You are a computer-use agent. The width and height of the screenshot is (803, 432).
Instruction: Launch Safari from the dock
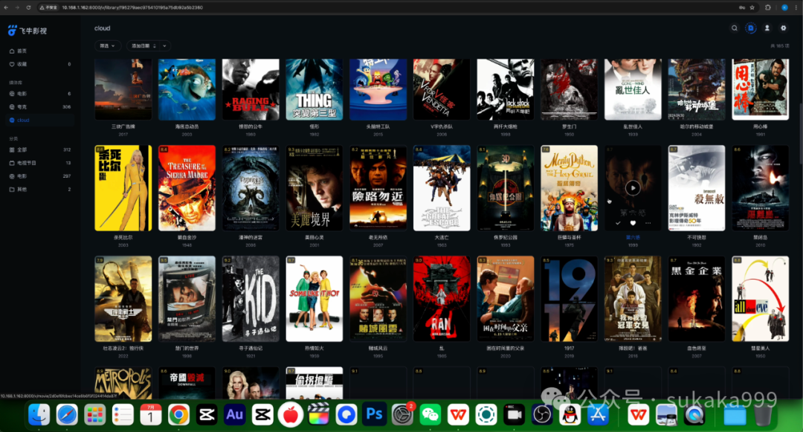point(67,415)
